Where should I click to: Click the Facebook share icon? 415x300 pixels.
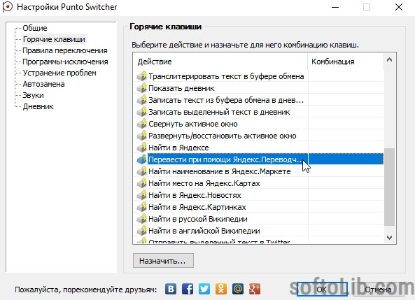[x=188, y=289]
